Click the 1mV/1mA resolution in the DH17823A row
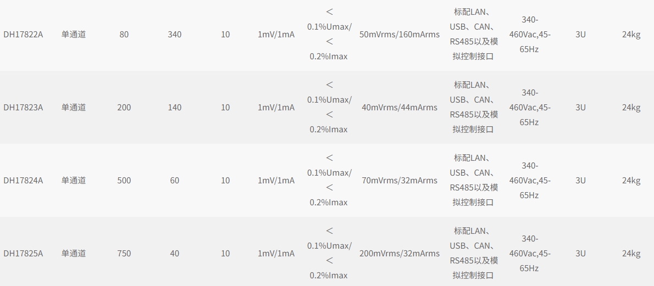The width and height of the screenshot is (654, 286). 276,107
